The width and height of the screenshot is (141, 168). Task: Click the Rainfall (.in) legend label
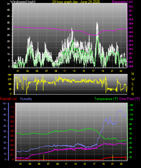click(8, 99)
